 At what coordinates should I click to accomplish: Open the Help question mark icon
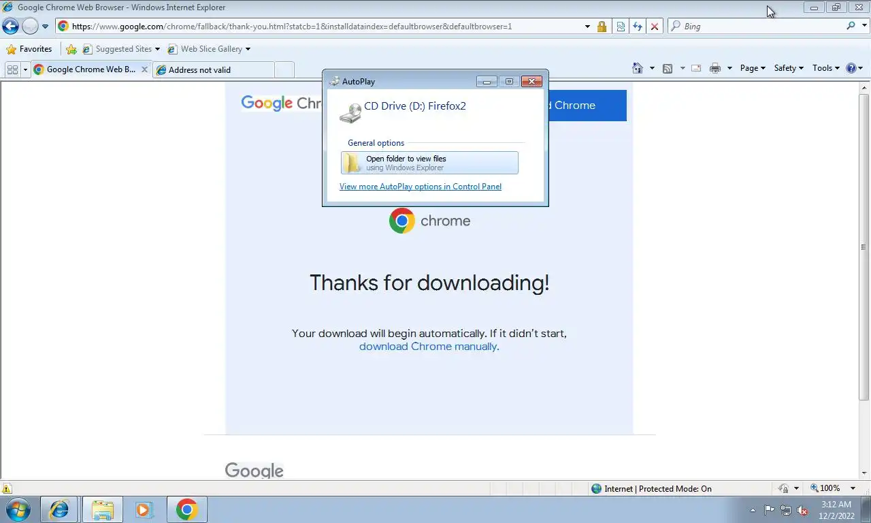tap(851, 68)
